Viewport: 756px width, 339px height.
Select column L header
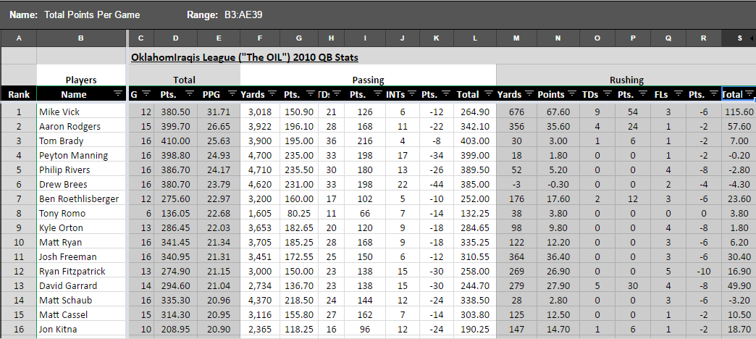click(475, 38)
